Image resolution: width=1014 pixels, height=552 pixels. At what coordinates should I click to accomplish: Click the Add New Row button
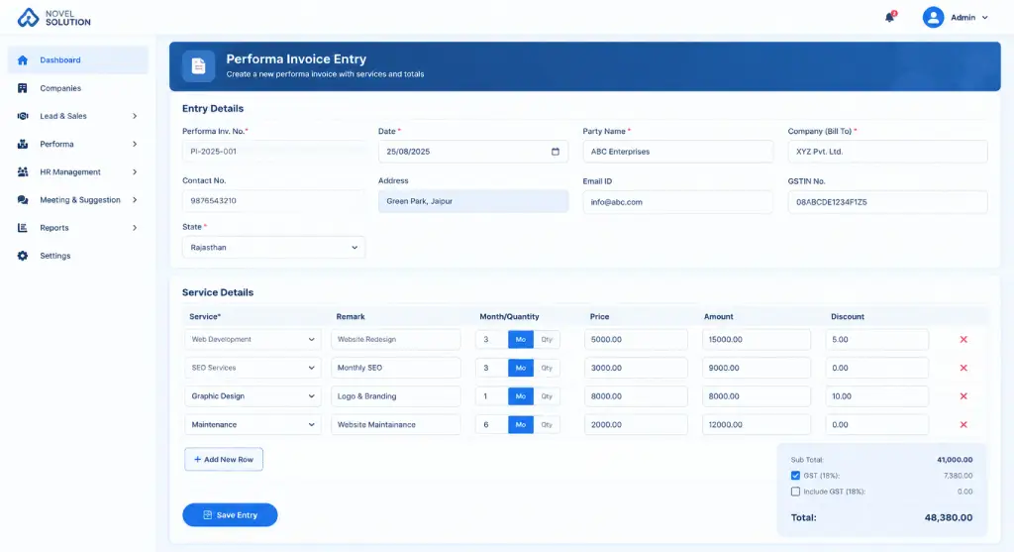[224, 460]
